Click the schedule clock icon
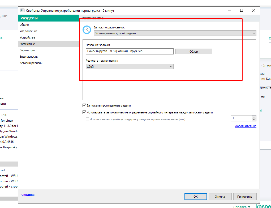The width and height of the screenshot is (271, 208). [x=87, y=30]
